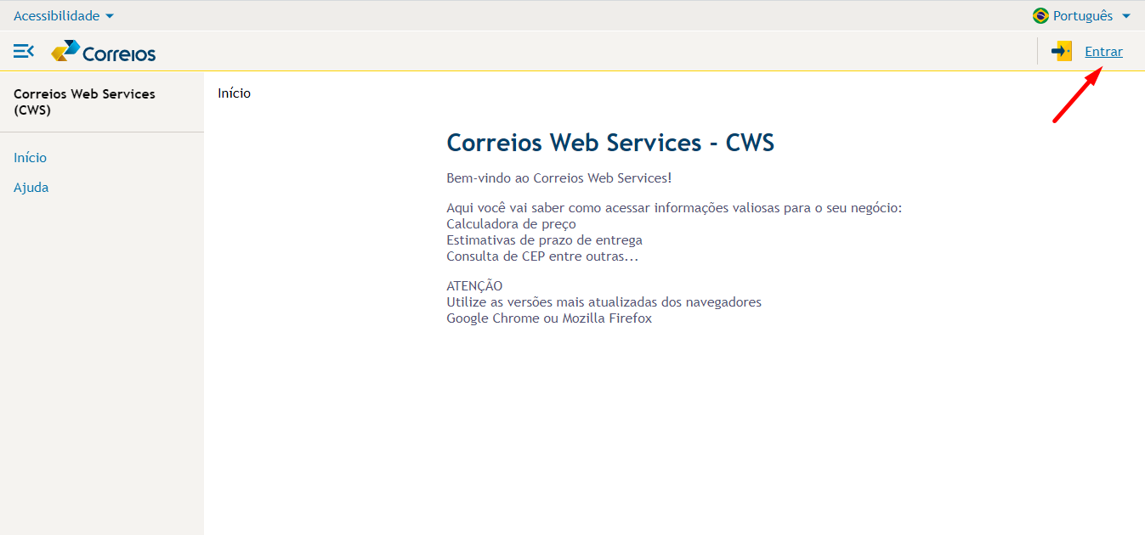
Task: Click the Entrar link
Action: point(1103,52)
